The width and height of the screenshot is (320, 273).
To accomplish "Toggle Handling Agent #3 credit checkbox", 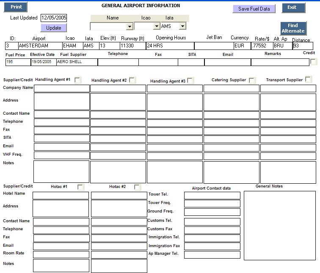I will tap(190, 80).
